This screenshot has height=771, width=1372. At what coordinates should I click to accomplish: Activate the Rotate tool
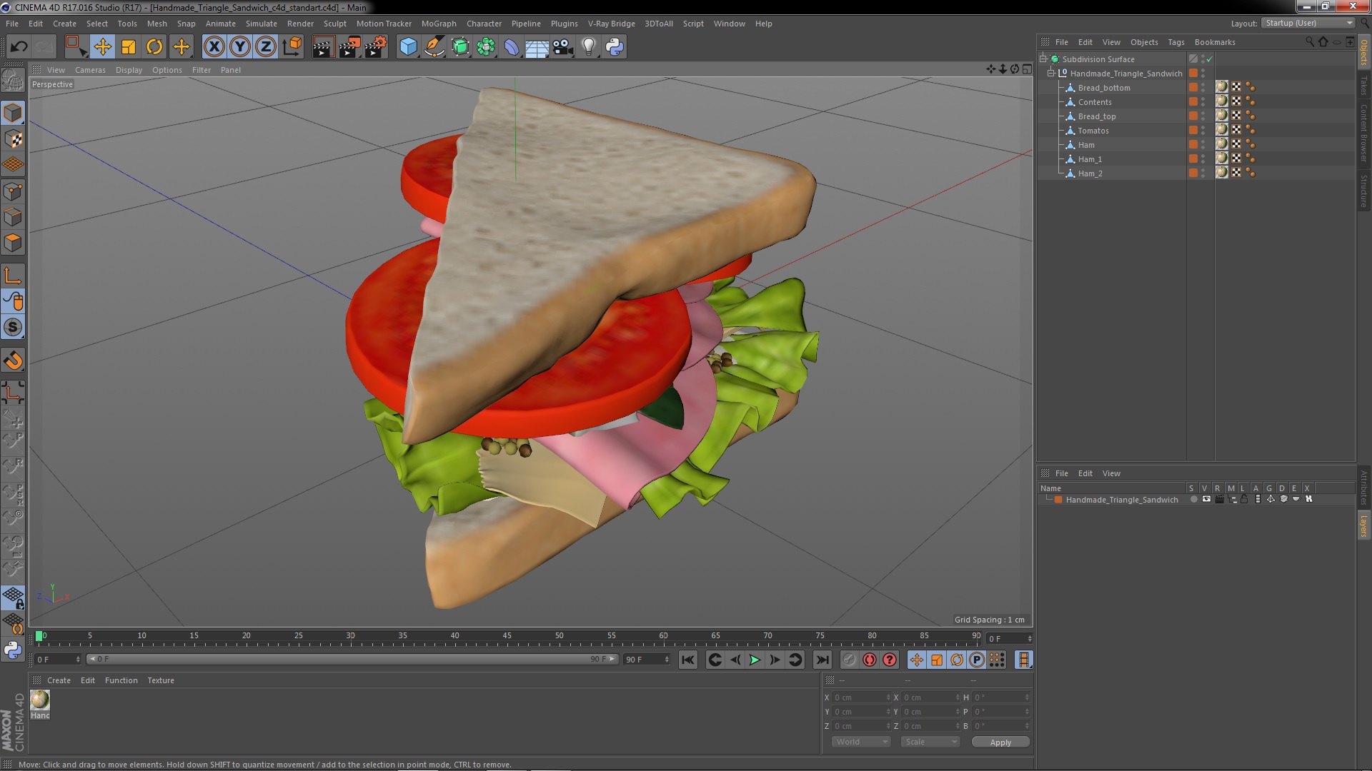click(x=154, y=47)
